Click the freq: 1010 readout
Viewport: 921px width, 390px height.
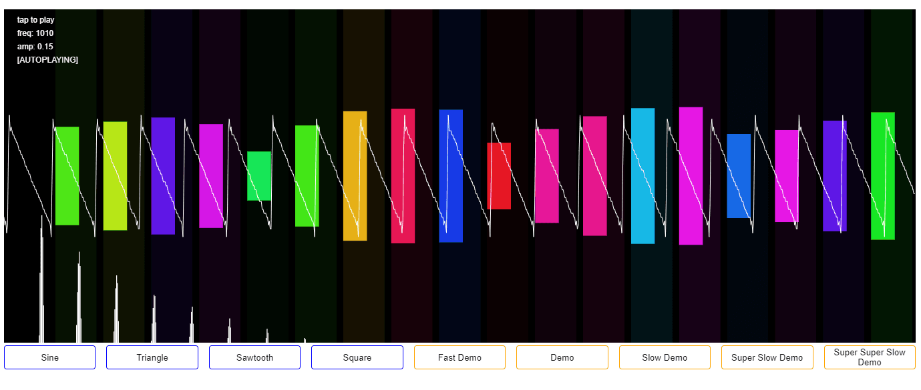click(x=35, y=33)
